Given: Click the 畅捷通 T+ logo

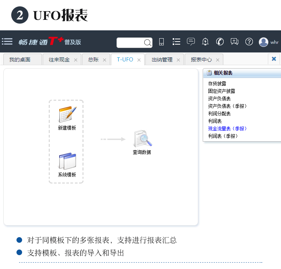Looking at the screenshot, I should [50, 41].
